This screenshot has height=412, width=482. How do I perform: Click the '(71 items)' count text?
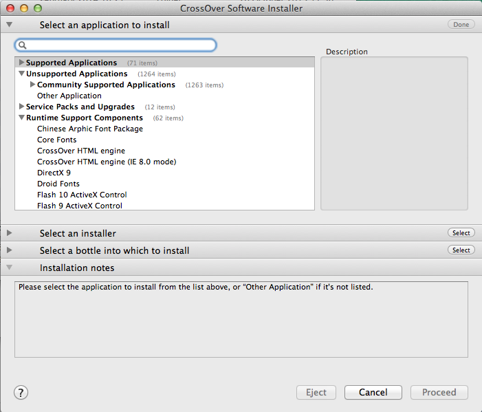click(142, 63)
